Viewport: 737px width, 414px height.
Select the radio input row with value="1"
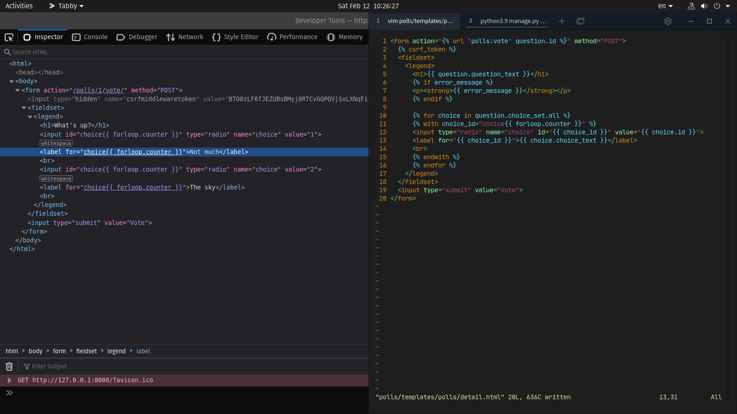click(x=184, y=134)
